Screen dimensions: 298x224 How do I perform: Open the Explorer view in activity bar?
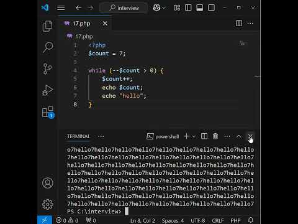[47, 26]
